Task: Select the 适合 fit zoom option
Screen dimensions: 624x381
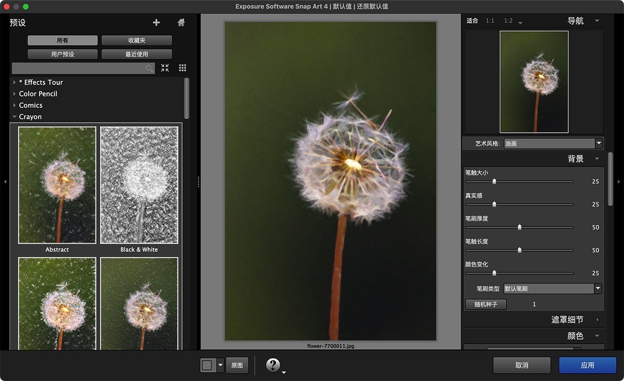Action: tap(472, 21)
